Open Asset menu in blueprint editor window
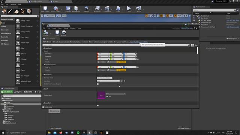The width and height of the screenshot is (240, 135). 54,28
